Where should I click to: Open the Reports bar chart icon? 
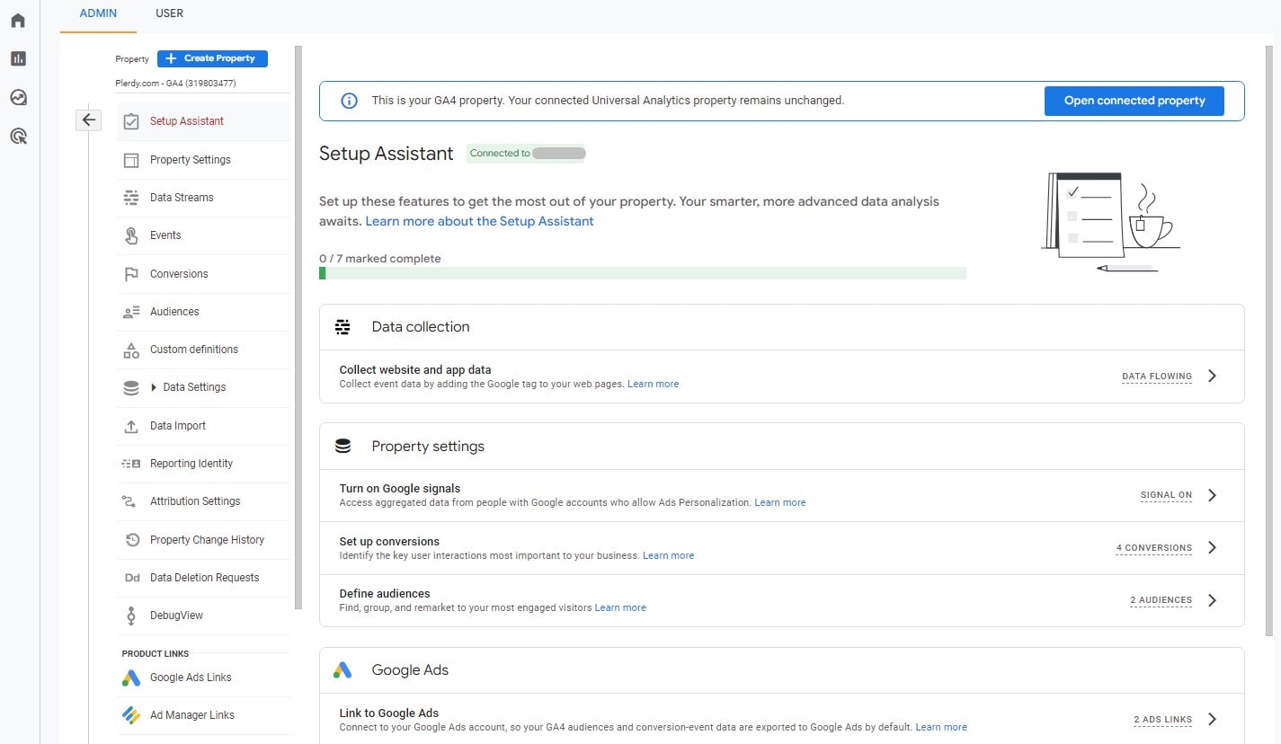(x=18, y=58)
